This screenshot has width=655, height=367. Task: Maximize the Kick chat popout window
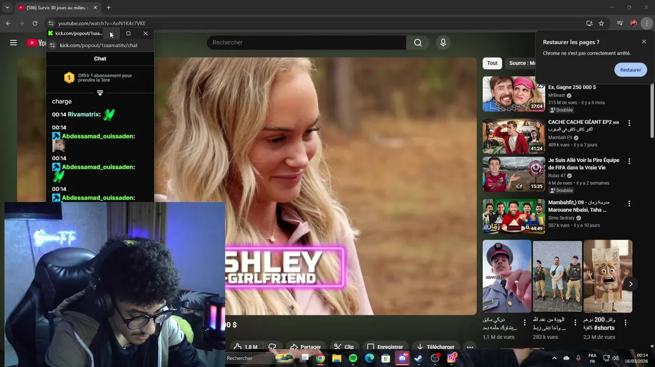tap(128, 34)
